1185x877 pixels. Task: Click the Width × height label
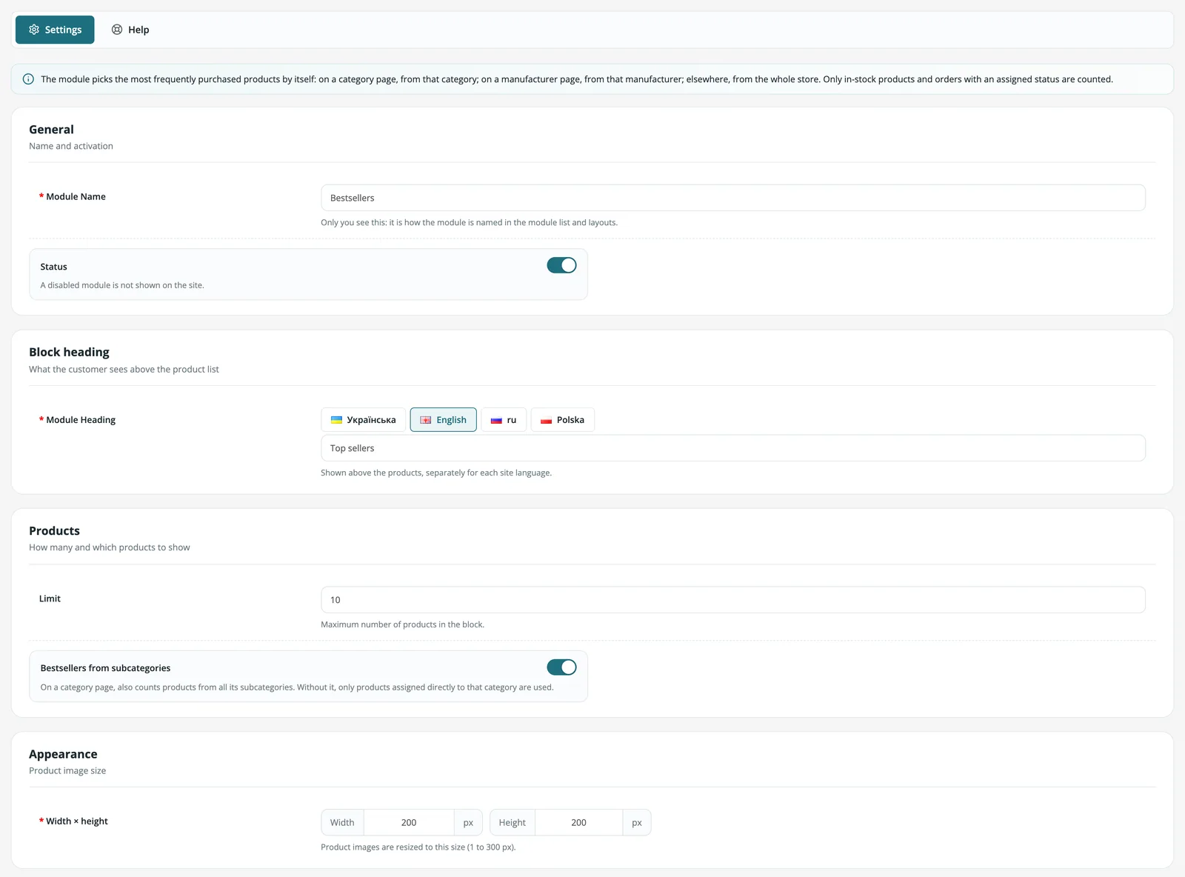pyautogui.click(x=77, y=821)
